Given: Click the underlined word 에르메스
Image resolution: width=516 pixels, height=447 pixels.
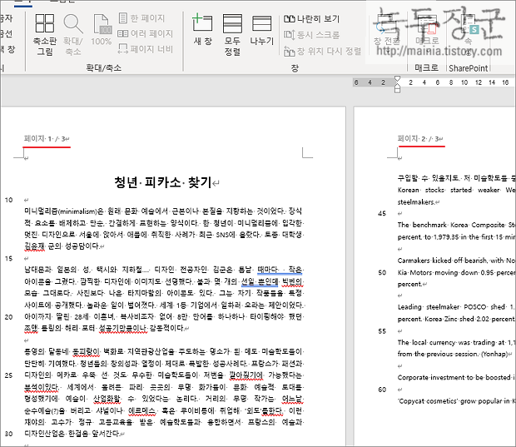Looking at the screenshot, I should coord(142,411).
